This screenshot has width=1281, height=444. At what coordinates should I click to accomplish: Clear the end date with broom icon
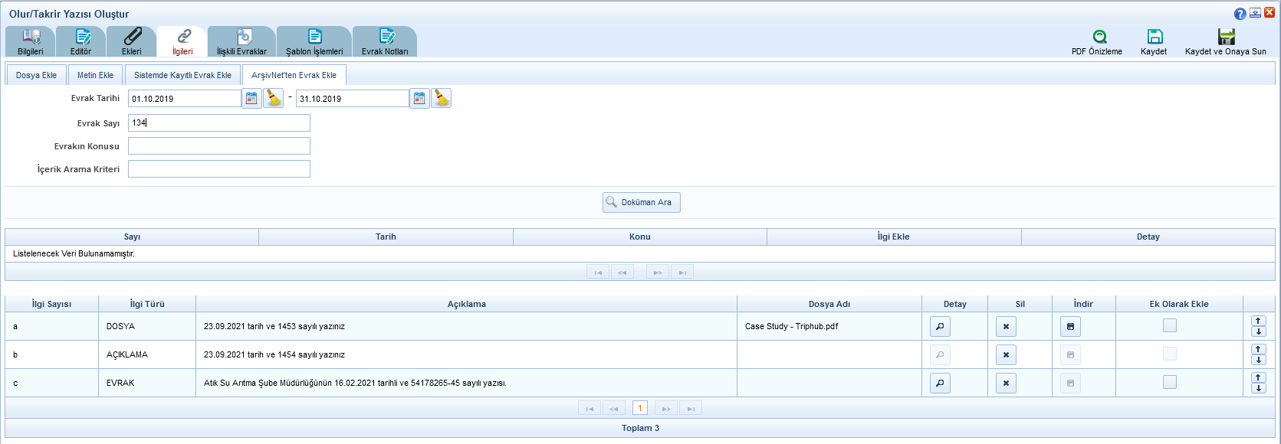click(x=442, y=99)
